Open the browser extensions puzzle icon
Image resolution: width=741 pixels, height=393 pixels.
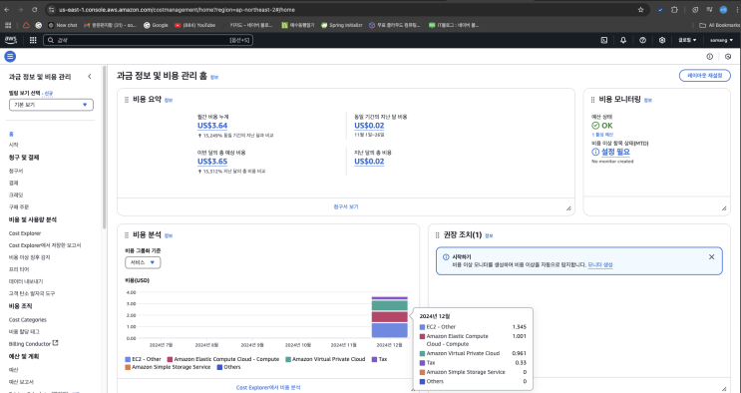674,9
